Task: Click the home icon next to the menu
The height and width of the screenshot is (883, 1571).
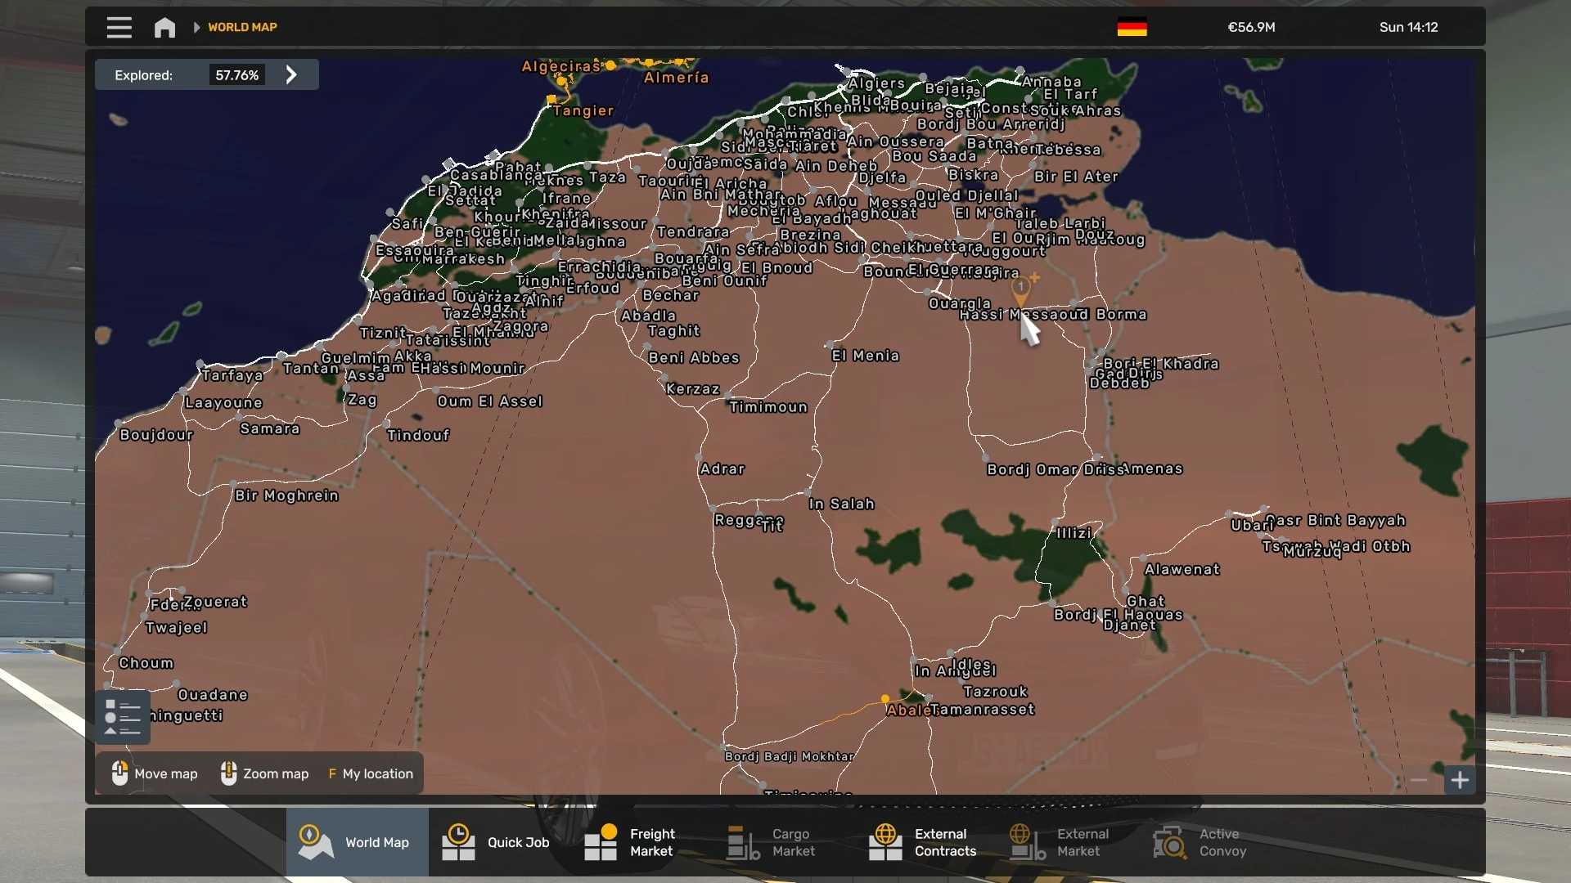Action: click(164, 27)
